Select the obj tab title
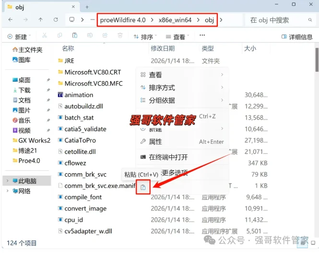Image resolution: width=319 pixels, height=253 pixels. click(x=20, y=7)
